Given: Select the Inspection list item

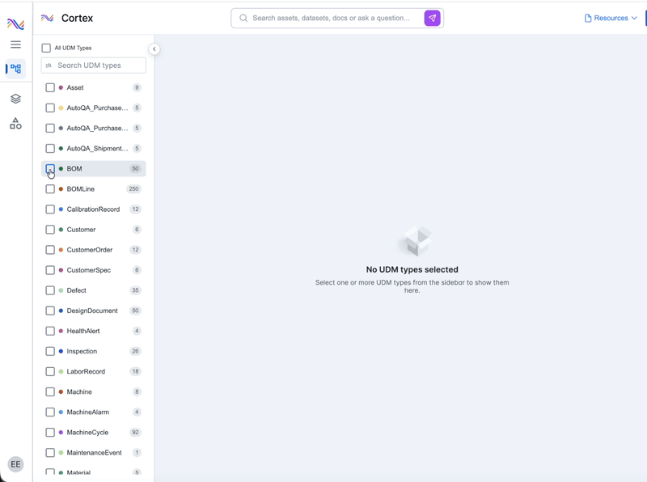Looking at the screenshot, I should tap(94, 351).
